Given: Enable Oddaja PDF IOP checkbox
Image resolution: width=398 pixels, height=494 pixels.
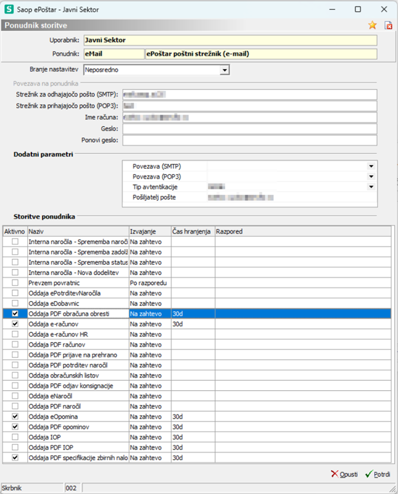Looking at the screenshot, I should 15,448.
